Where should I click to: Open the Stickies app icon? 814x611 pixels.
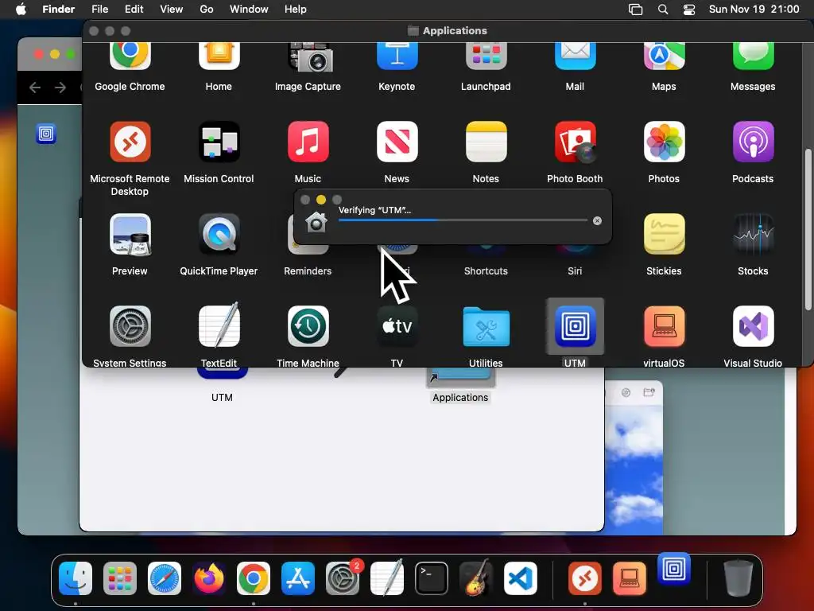[664, 235]
